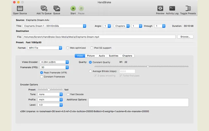
Task: Minimize HandBrake with the yellow button
Action: pos(18,2)
